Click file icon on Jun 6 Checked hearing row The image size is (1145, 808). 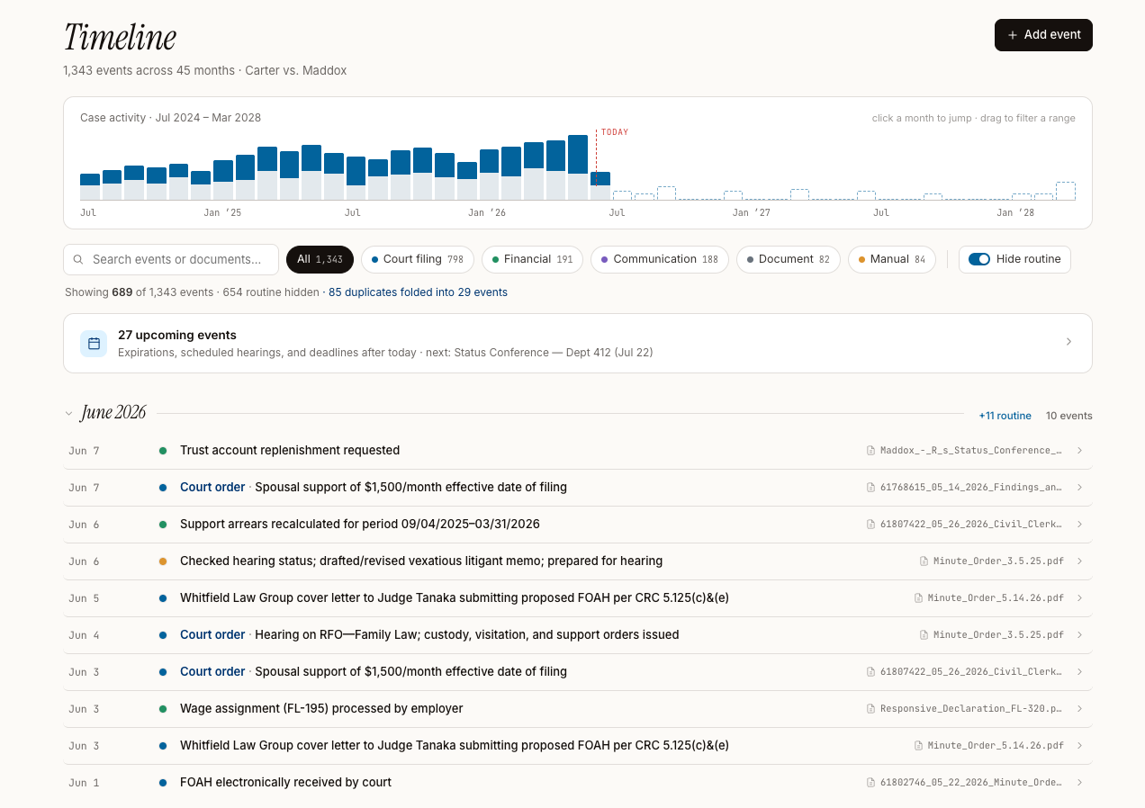[924, 561]
